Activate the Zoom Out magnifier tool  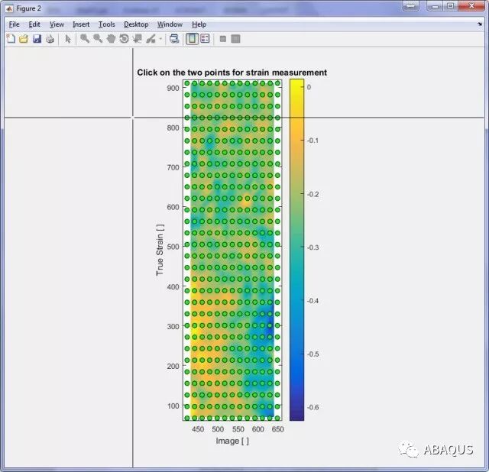[98, 39]
